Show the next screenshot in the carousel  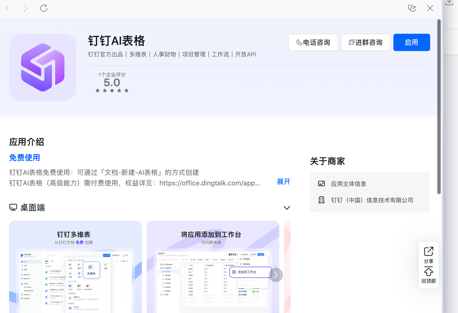[276, 275]
